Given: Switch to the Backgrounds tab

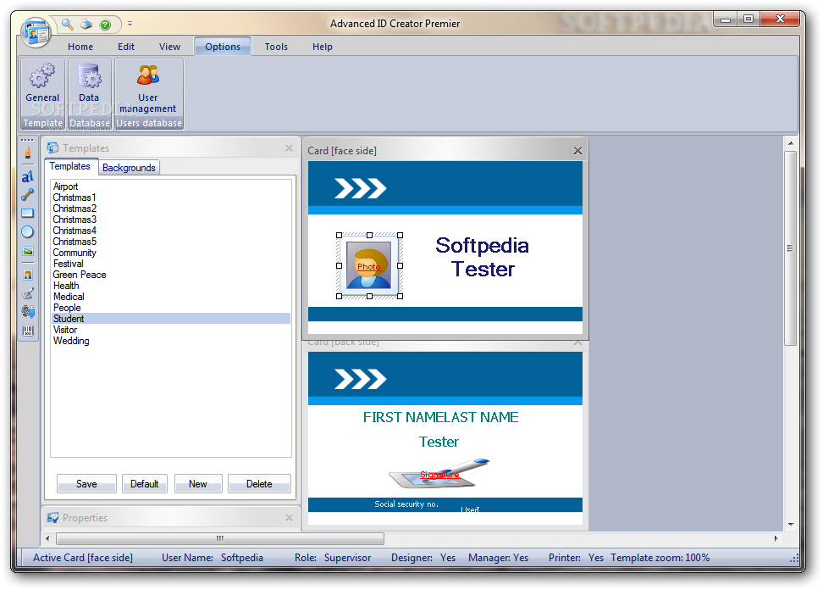Looking at the screenshot, I should click(129, 168).
